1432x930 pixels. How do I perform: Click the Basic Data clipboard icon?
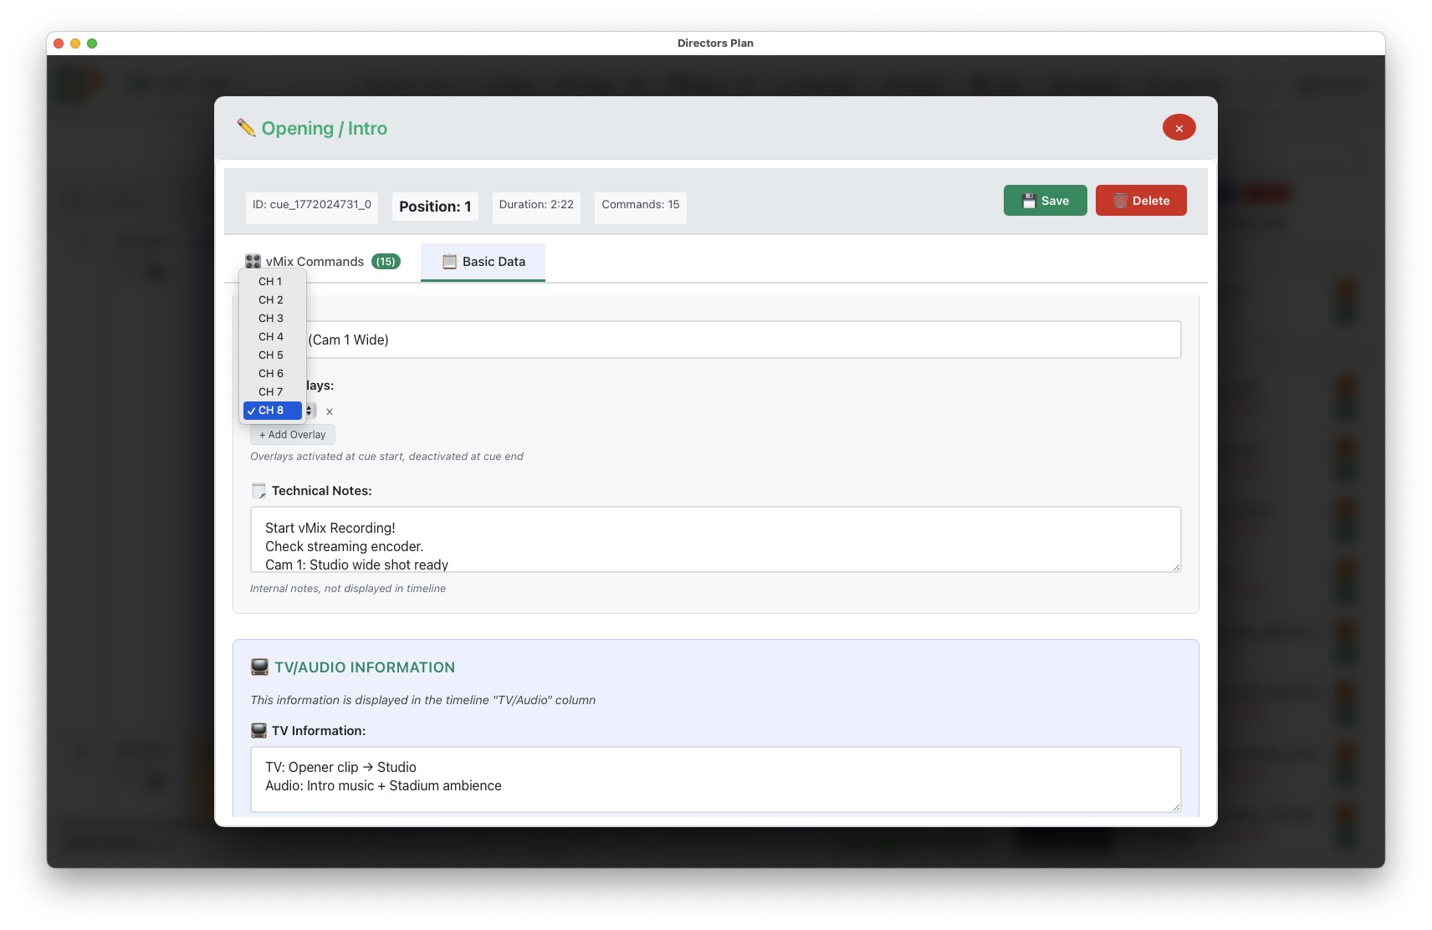pos(449,262)
